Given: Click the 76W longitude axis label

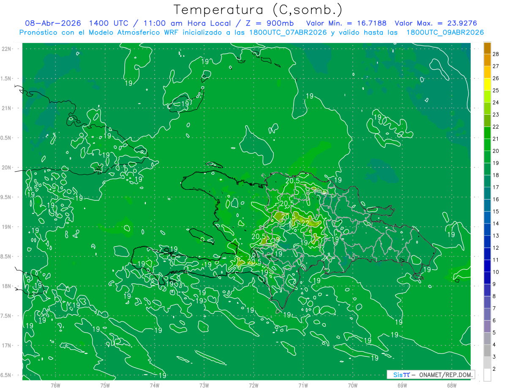Looking at the screenshot, I should (x=55, y=385).
